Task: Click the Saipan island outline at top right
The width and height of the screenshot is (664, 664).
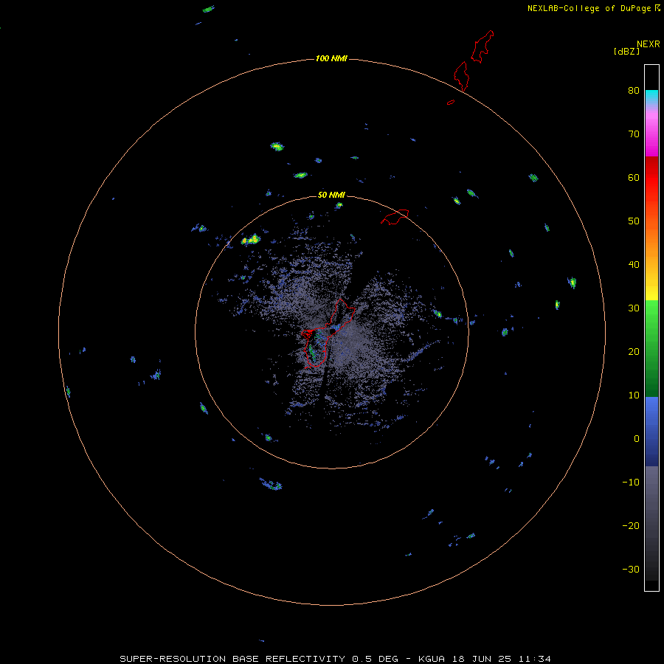Action: pyautogui.click(x=483, y=46)
